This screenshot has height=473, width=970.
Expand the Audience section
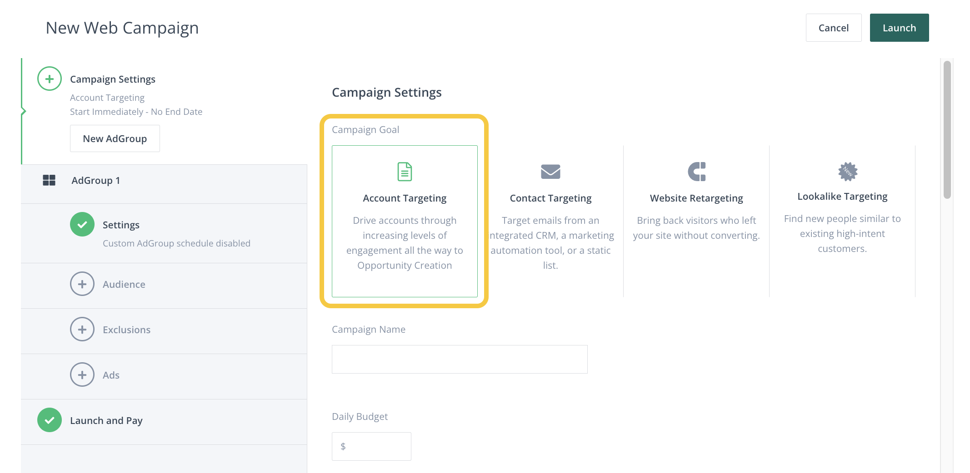[82, 284]
